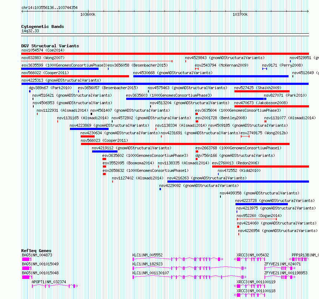Open APOPT1|NM_032374 gene label

tap(49, 282)
